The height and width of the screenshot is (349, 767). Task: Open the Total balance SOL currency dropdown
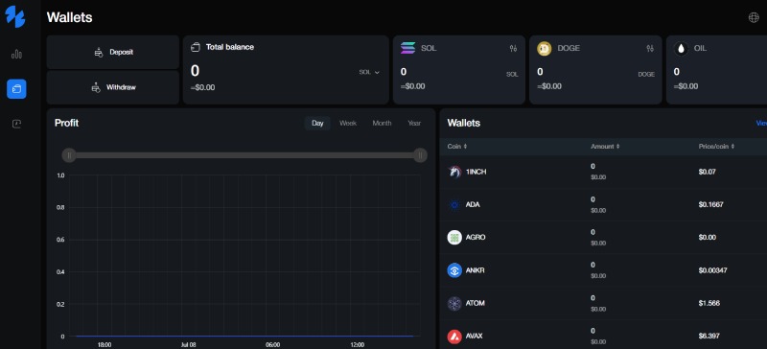click(x=369, y=72)
